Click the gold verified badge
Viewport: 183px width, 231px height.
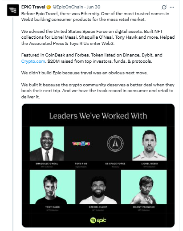tap(49, 7)
